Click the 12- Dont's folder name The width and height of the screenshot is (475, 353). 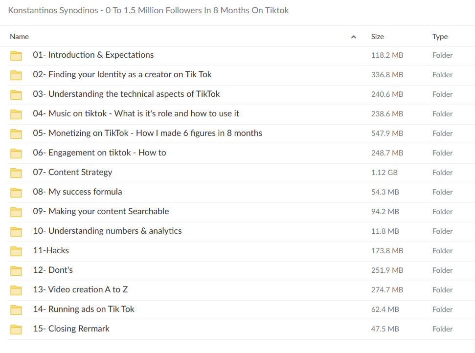coord(53,270)
